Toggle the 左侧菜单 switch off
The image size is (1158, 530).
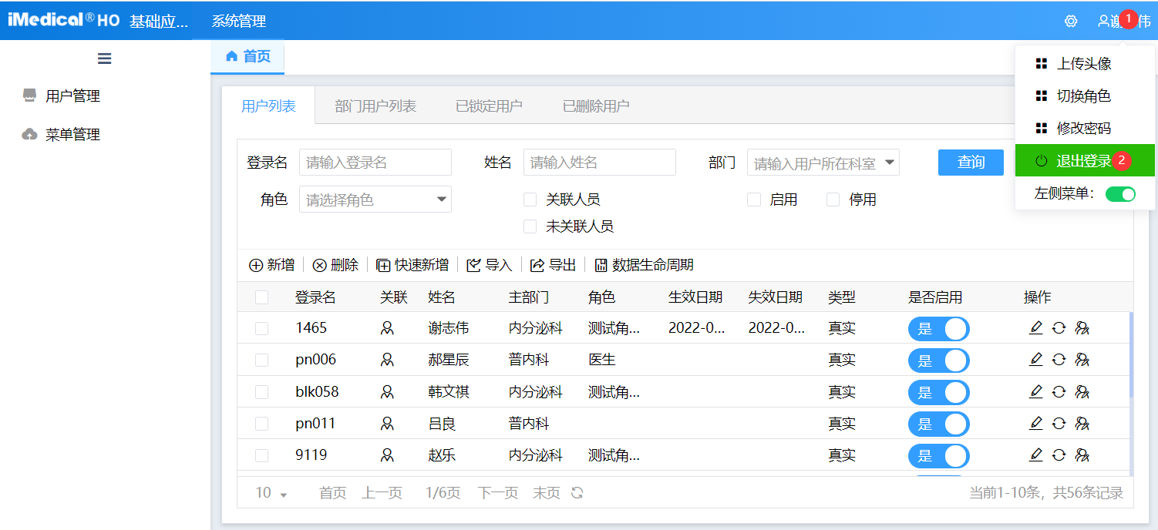click(1120, 194)
